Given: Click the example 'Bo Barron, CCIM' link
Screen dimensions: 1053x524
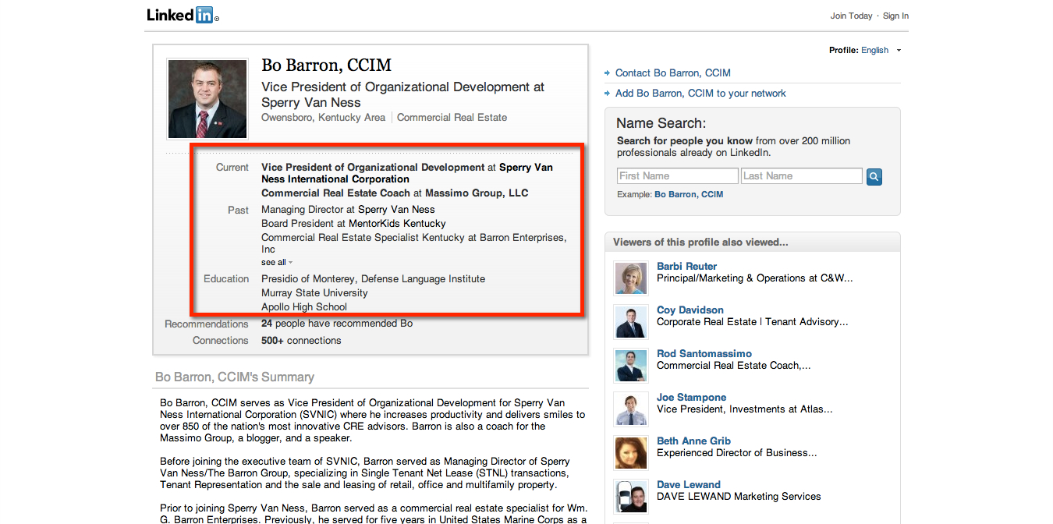Looking at the screenshot, I should tap(689, 194).
